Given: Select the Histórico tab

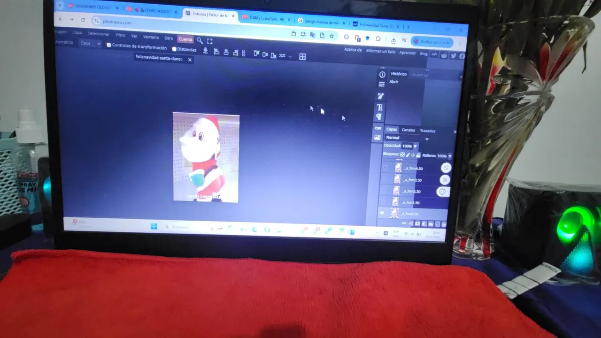Looking at the screenshot, I should (x=399, y=74).
